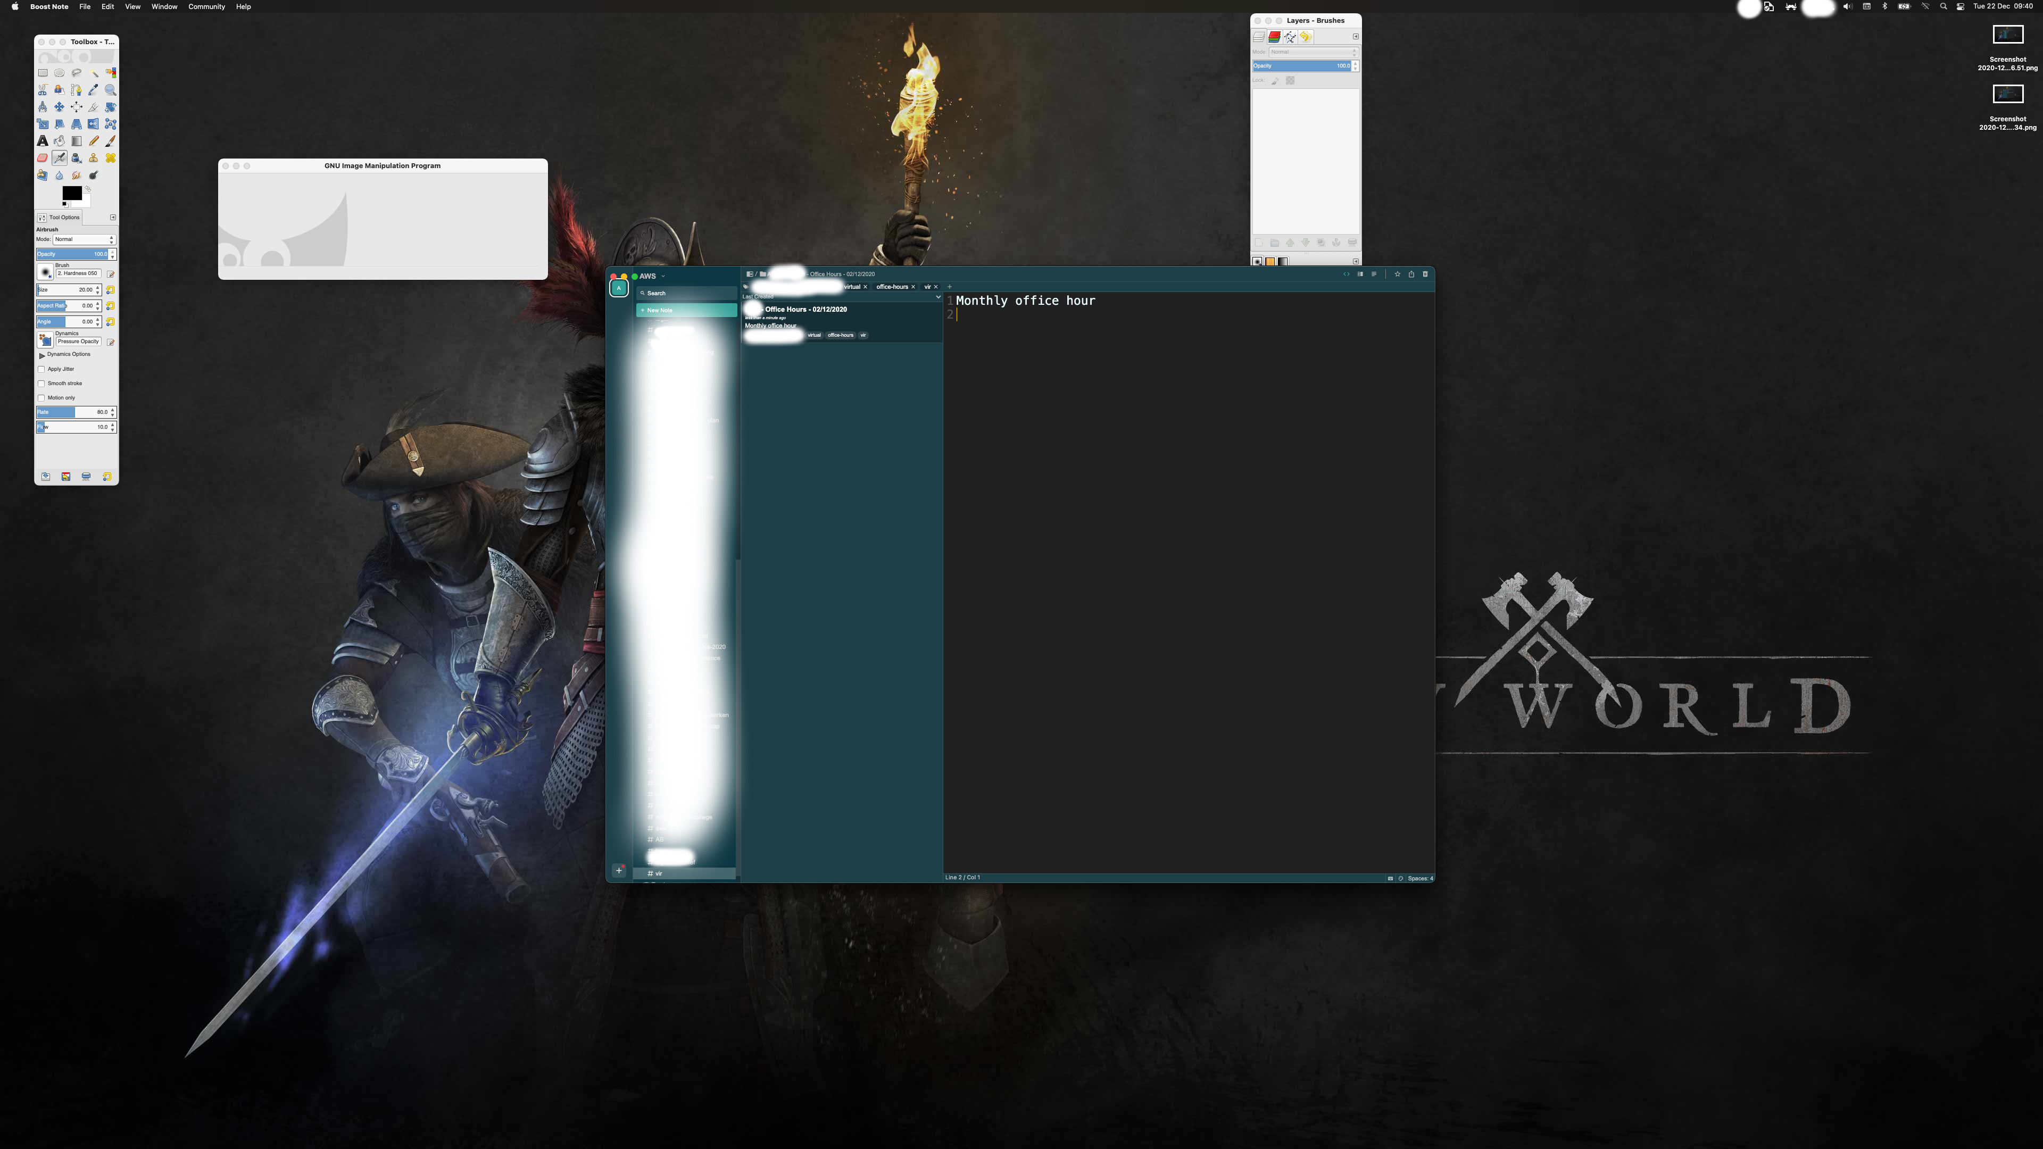This screenshot has height=1149, width=2043.
Task: Switch to split editor-preview view icon
Action: pos(1360,274)
